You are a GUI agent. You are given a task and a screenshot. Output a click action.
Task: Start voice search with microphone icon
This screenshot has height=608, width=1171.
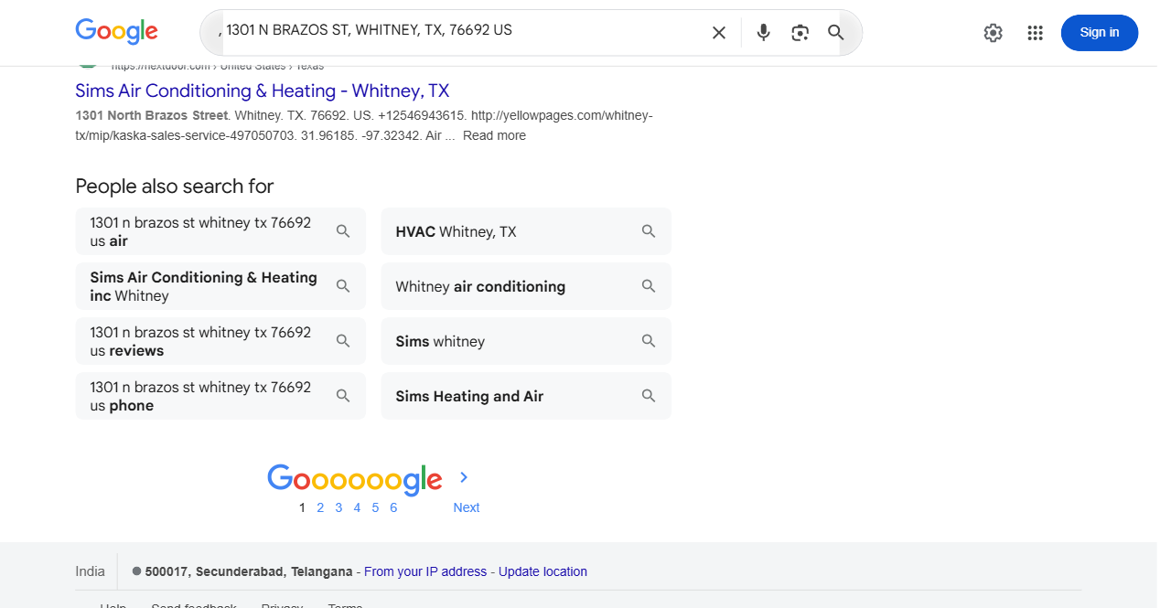tap(763, 33)
